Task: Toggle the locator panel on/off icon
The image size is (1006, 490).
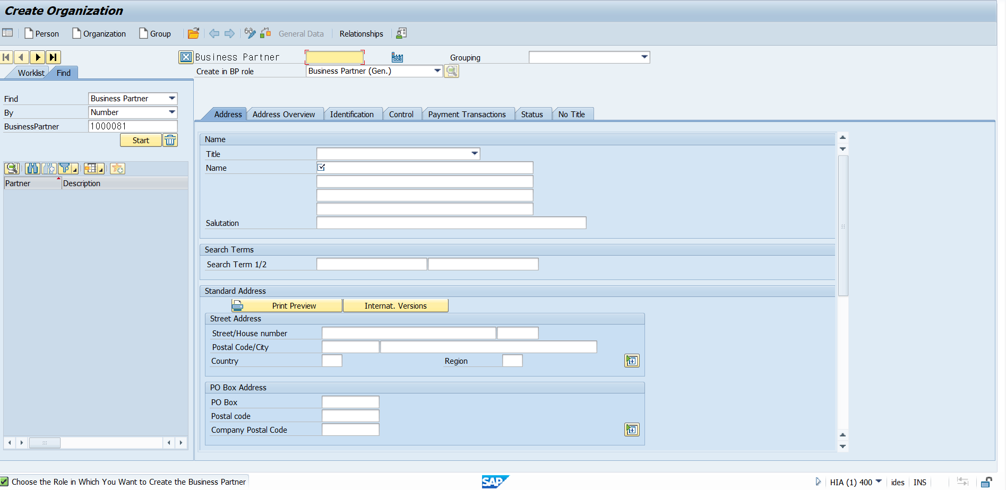Action: 7,33
